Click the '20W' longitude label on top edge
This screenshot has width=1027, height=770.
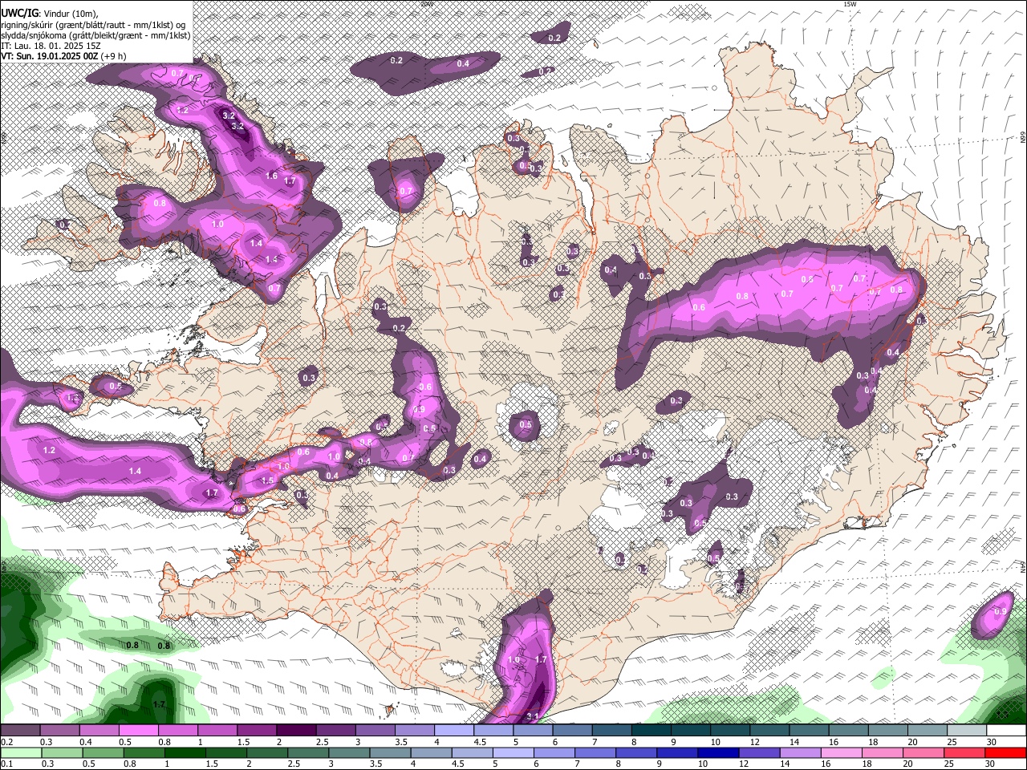click(x=426, y=4)
